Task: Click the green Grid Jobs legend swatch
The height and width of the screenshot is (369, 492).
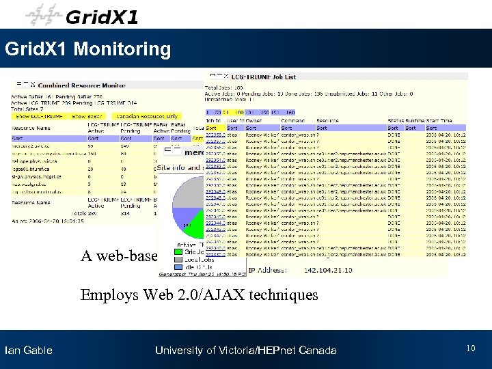Action: pyautogui.click(x=178, y=251)
